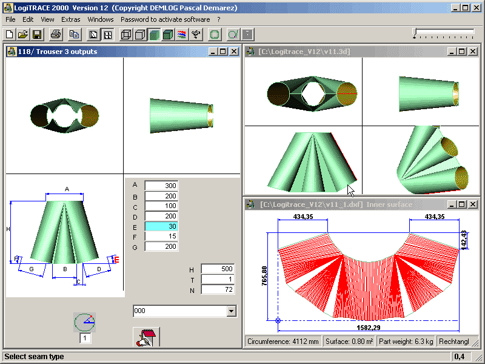Adjust the slider at the toolbar's right end

(x=444, y=33)
